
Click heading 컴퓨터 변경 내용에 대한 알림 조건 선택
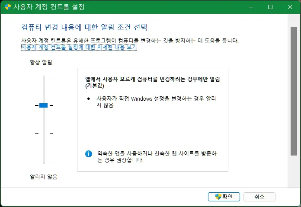84,27
